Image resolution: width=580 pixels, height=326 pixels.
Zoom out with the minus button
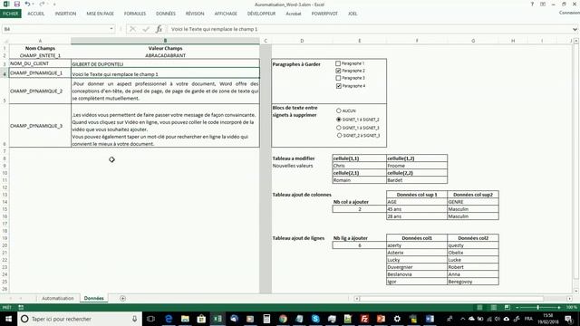click(x=517, y=308)
